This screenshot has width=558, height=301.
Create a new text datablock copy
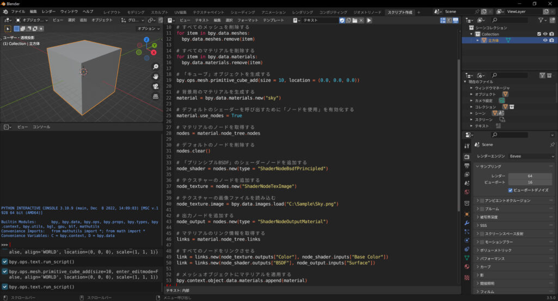click(348, 20)
